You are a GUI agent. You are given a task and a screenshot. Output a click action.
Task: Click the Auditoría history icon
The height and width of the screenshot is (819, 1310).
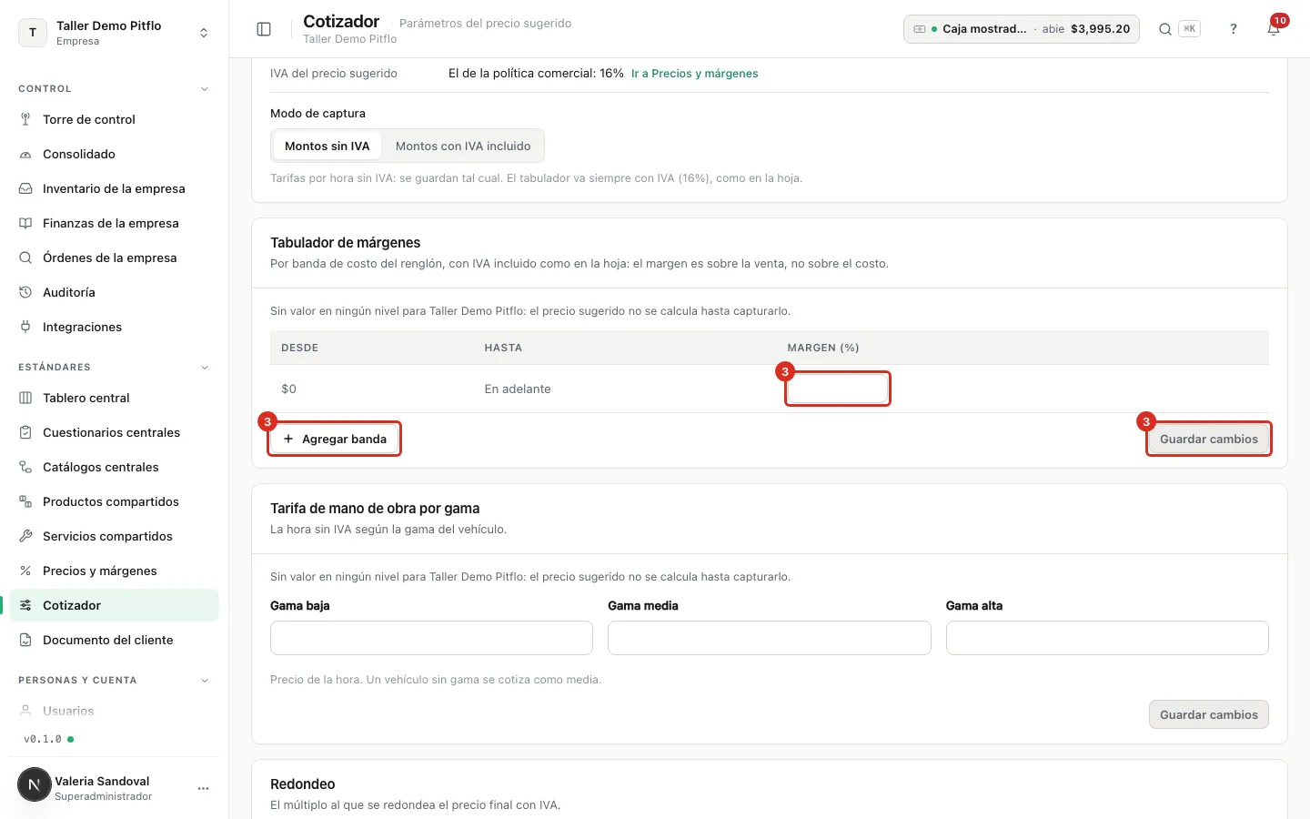click(x=25, y=292)
